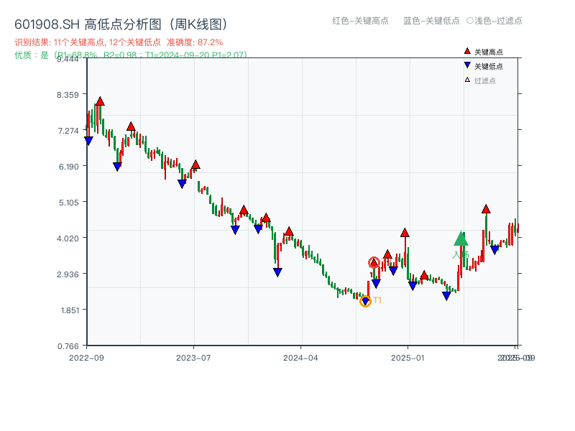575x431 pixels.
Task: Select the circled T1 low point marker
Action: 366,302
